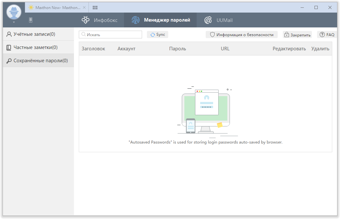Close the Maxthon window

[x=330, y=8]
